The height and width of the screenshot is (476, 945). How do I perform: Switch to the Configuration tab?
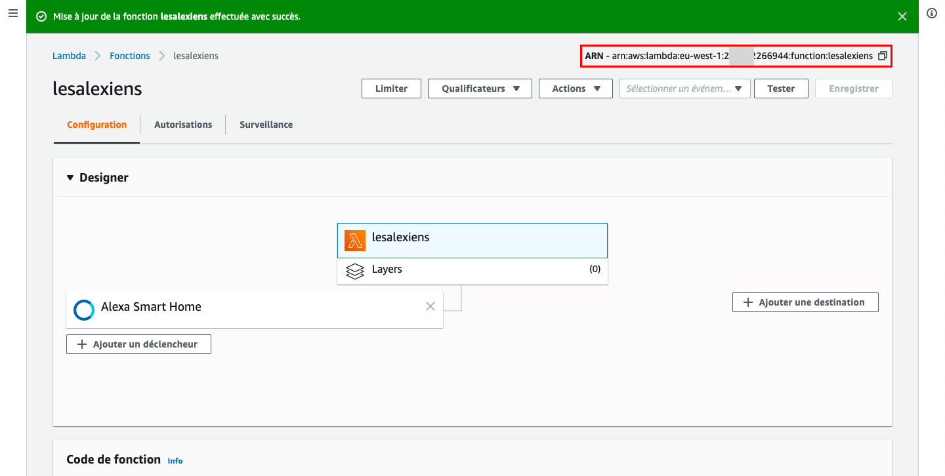click(96, 125)
